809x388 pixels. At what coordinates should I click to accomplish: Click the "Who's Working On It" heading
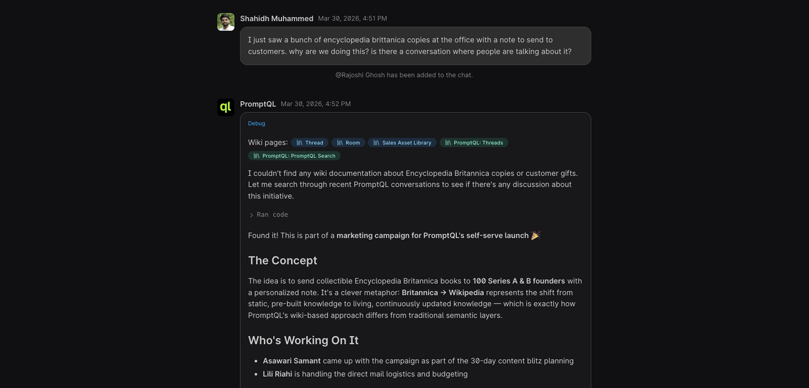[x=303, y=340]
